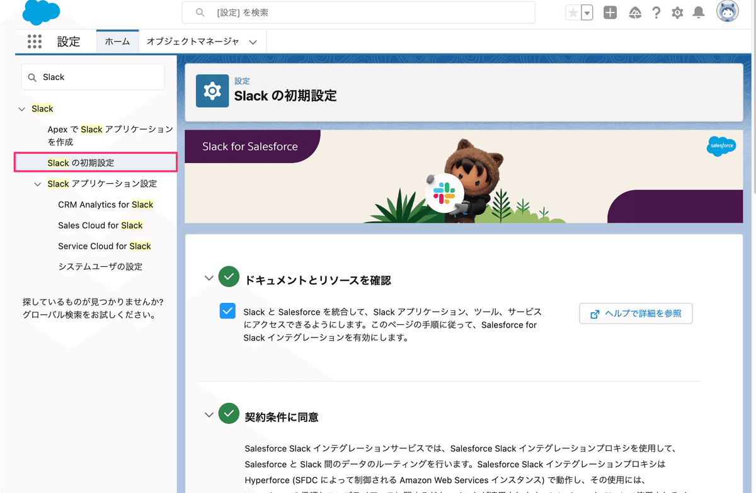Click the Salesforce cloud logo
This screenshot has width=756, height=493.
(x=41, y=13)
